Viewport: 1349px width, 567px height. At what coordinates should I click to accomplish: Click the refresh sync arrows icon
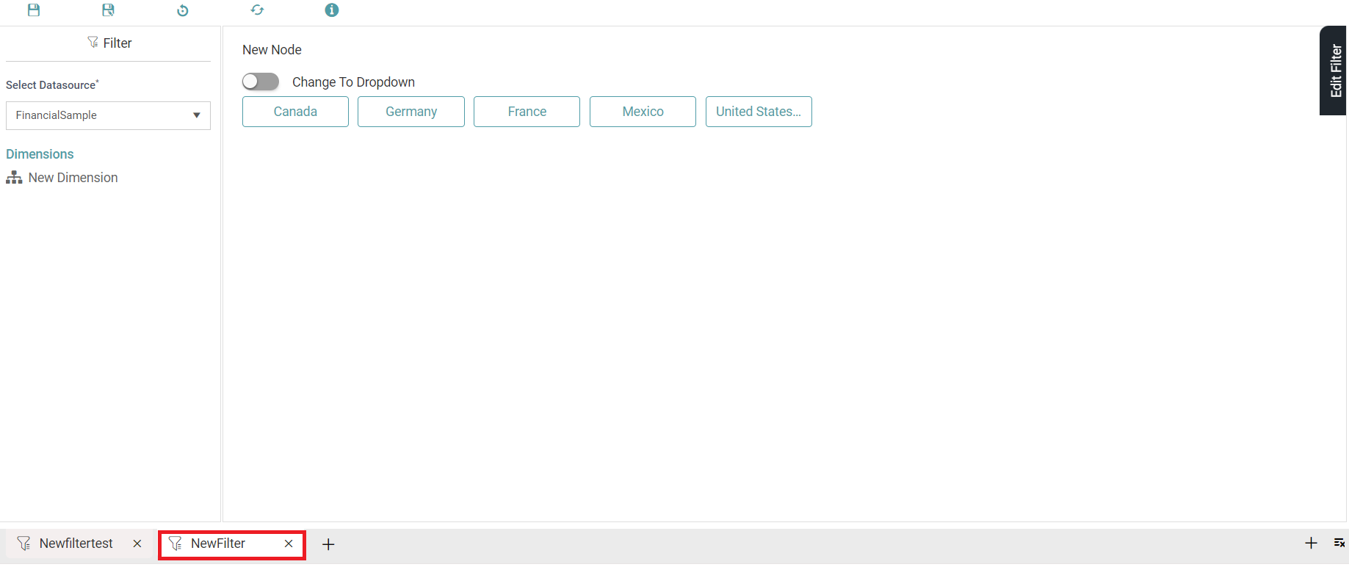(257, 10)
